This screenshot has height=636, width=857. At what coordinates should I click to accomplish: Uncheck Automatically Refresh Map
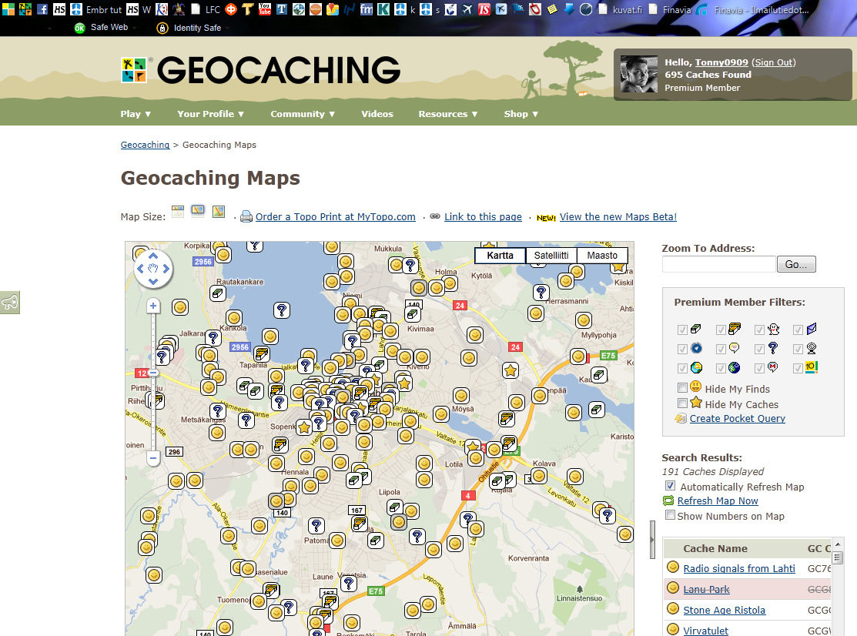coord(670,486)
